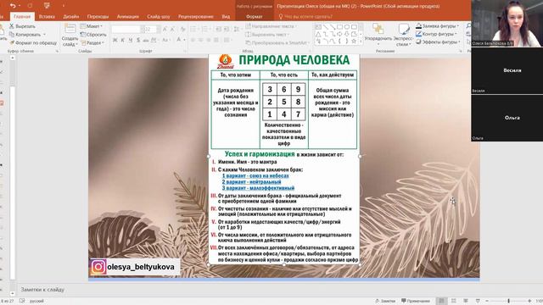Switch to the Вид tab
543x305 pixels.
(226, 16)
